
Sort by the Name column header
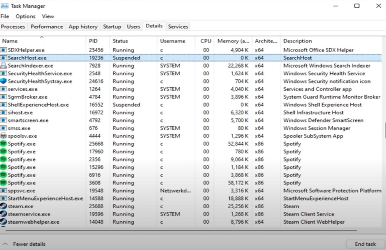pos(43,41)
